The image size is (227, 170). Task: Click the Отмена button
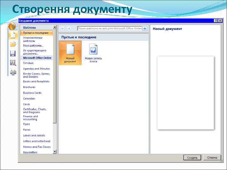tap(212, 158)
